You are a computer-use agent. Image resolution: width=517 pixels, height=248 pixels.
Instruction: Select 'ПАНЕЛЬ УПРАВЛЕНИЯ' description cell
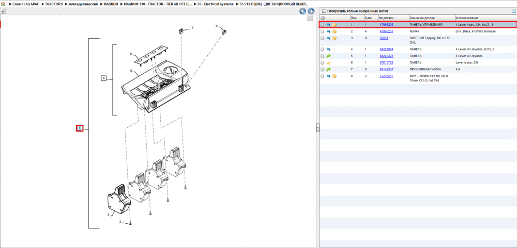[x=426, y=25]
